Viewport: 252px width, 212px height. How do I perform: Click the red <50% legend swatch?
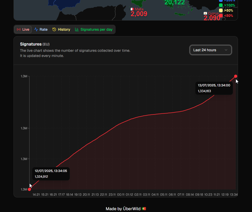point(221,16)
